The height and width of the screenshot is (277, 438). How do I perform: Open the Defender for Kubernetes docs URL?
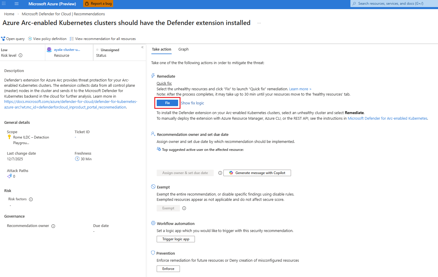coord(71,104)
